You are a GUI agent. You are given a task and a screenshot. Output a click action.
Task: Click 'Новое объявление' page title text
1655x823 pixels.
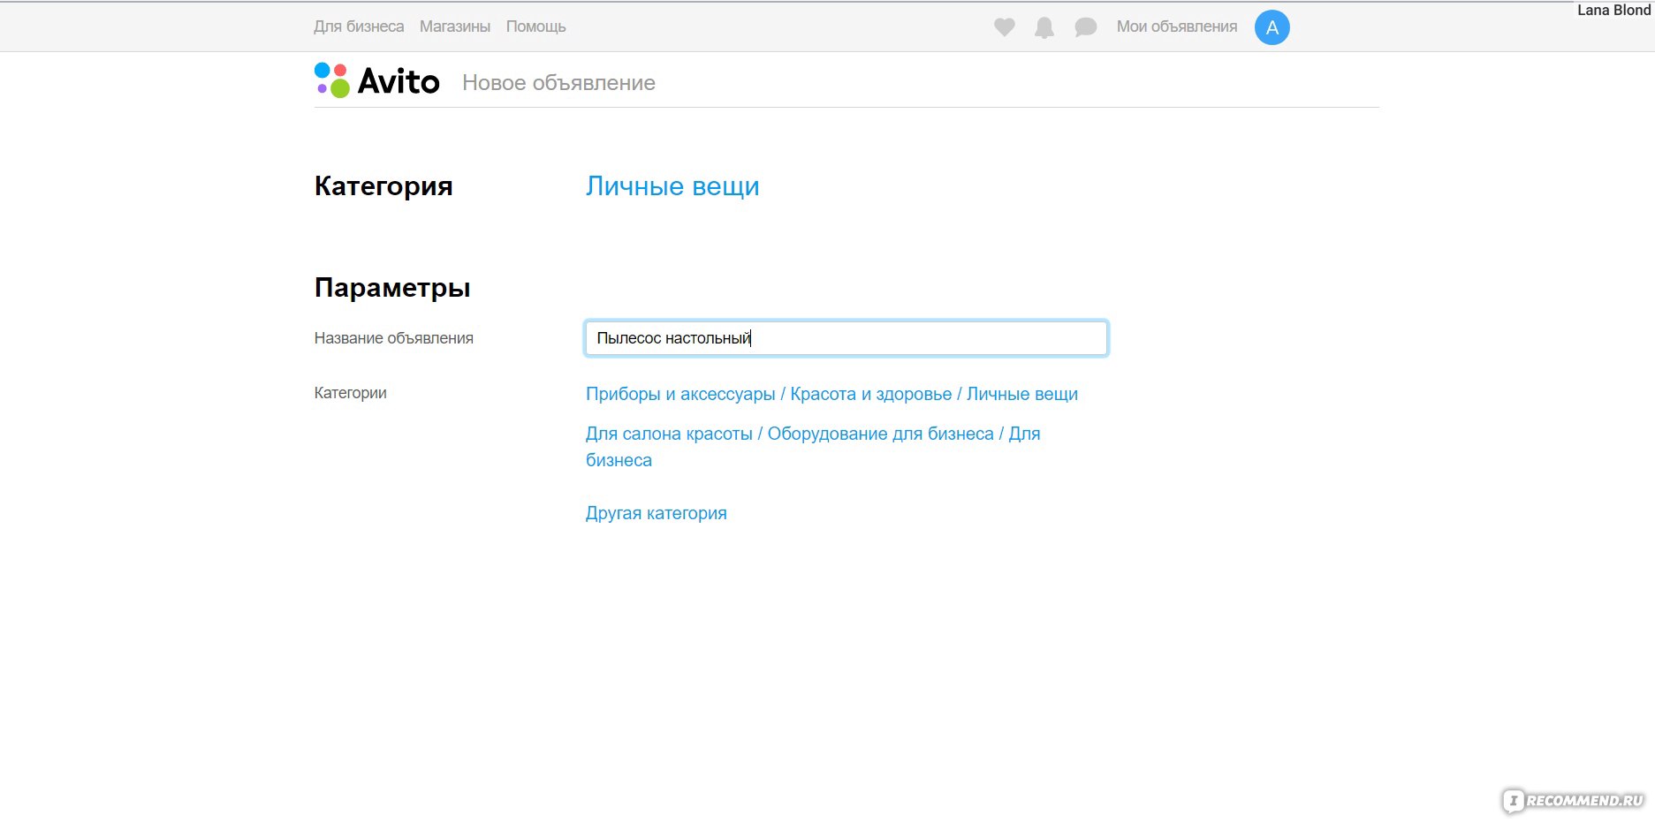(558, 83)
